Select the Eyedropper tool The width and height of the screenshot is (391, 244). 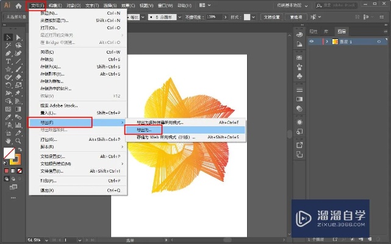(x=8, y=117)
